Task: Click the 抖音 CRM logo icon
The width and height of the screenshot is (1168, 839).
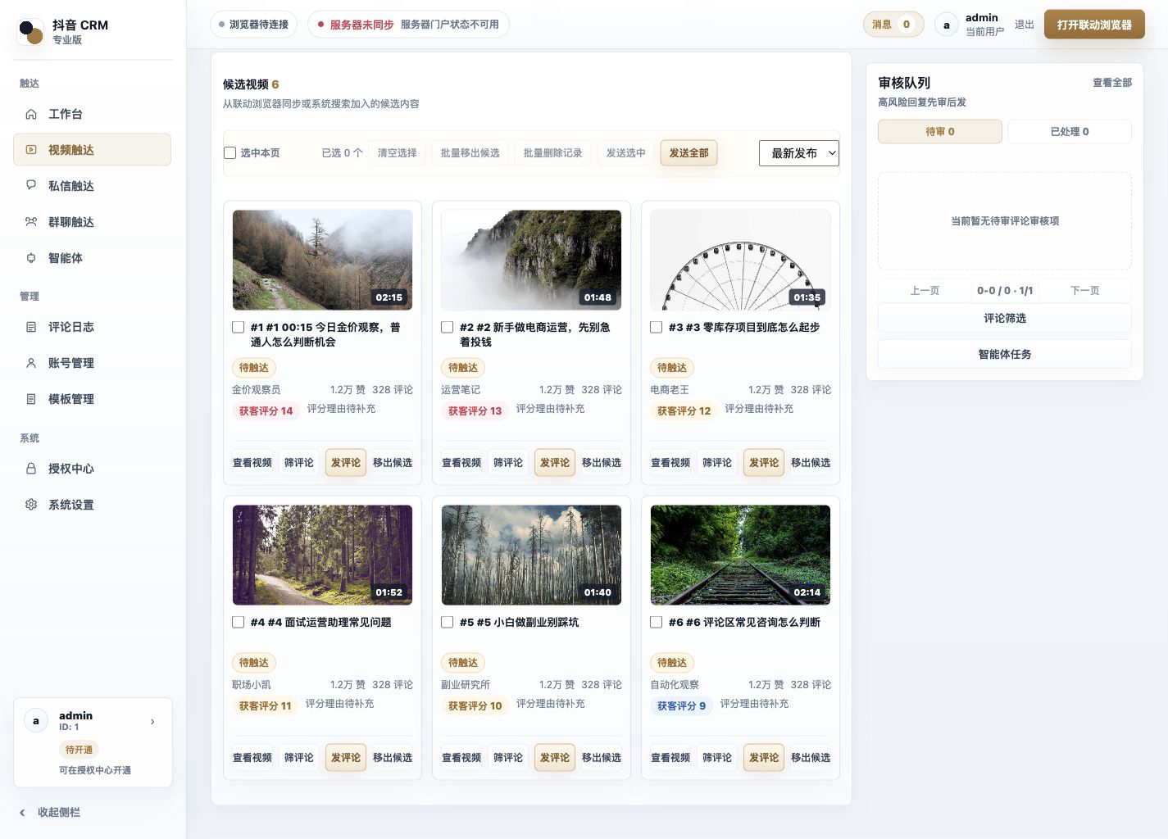Action: tap(30, 32)
